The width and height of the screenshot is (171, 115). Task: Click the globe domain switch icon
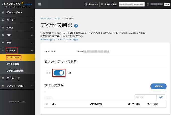coord(102,4)
